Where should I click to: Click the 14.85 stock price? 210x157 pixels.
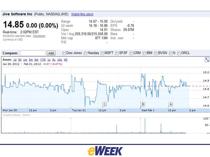13,25
